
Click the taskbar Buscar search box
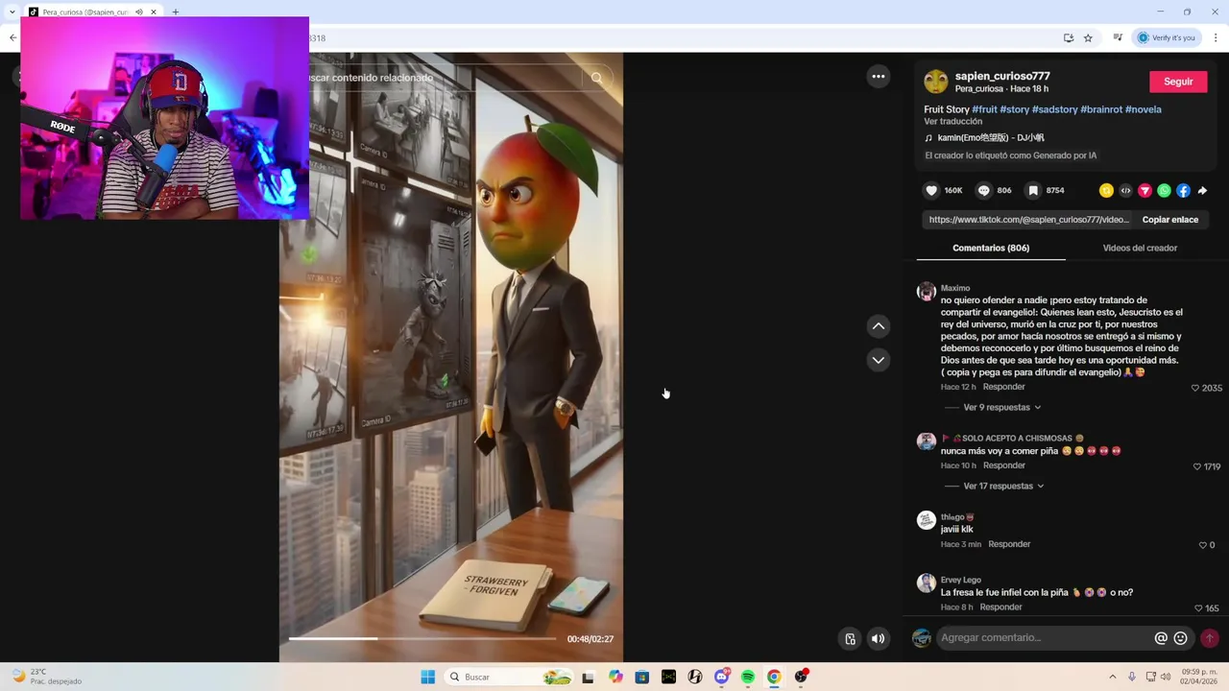click(509, 677)
